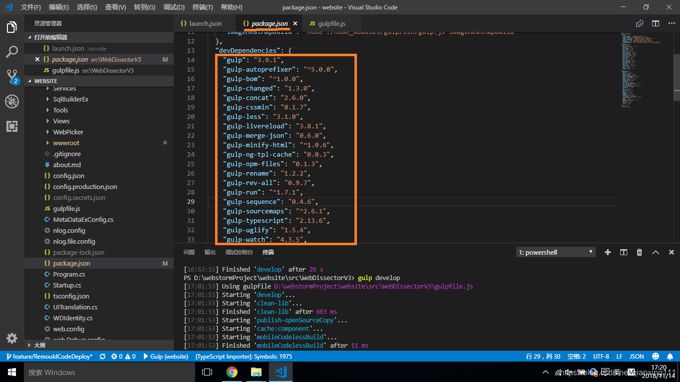The height and width of the screenshot is (382, 680).
Task: Open the '1: powershell' terminal dropdown
Action: [555, 252]
